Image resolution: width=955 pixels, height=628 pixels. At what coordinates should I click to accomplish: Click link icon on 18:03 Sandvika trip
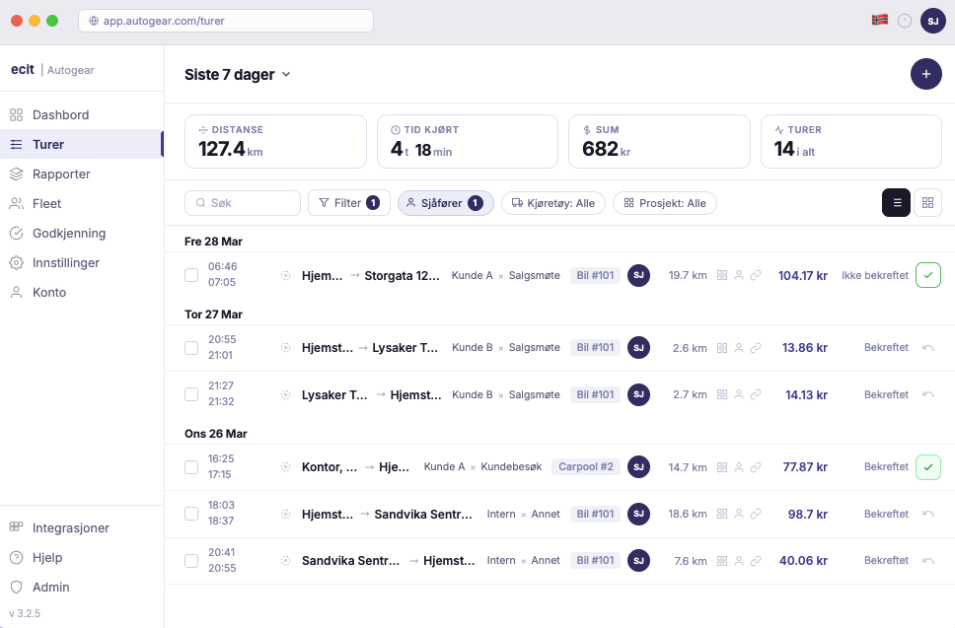756,514
